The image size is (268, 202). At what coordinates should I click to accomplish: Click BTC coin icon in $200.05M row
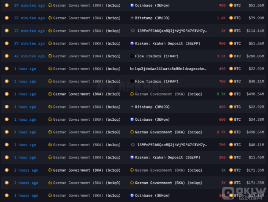pyautogui.click(x=231, y=56)
